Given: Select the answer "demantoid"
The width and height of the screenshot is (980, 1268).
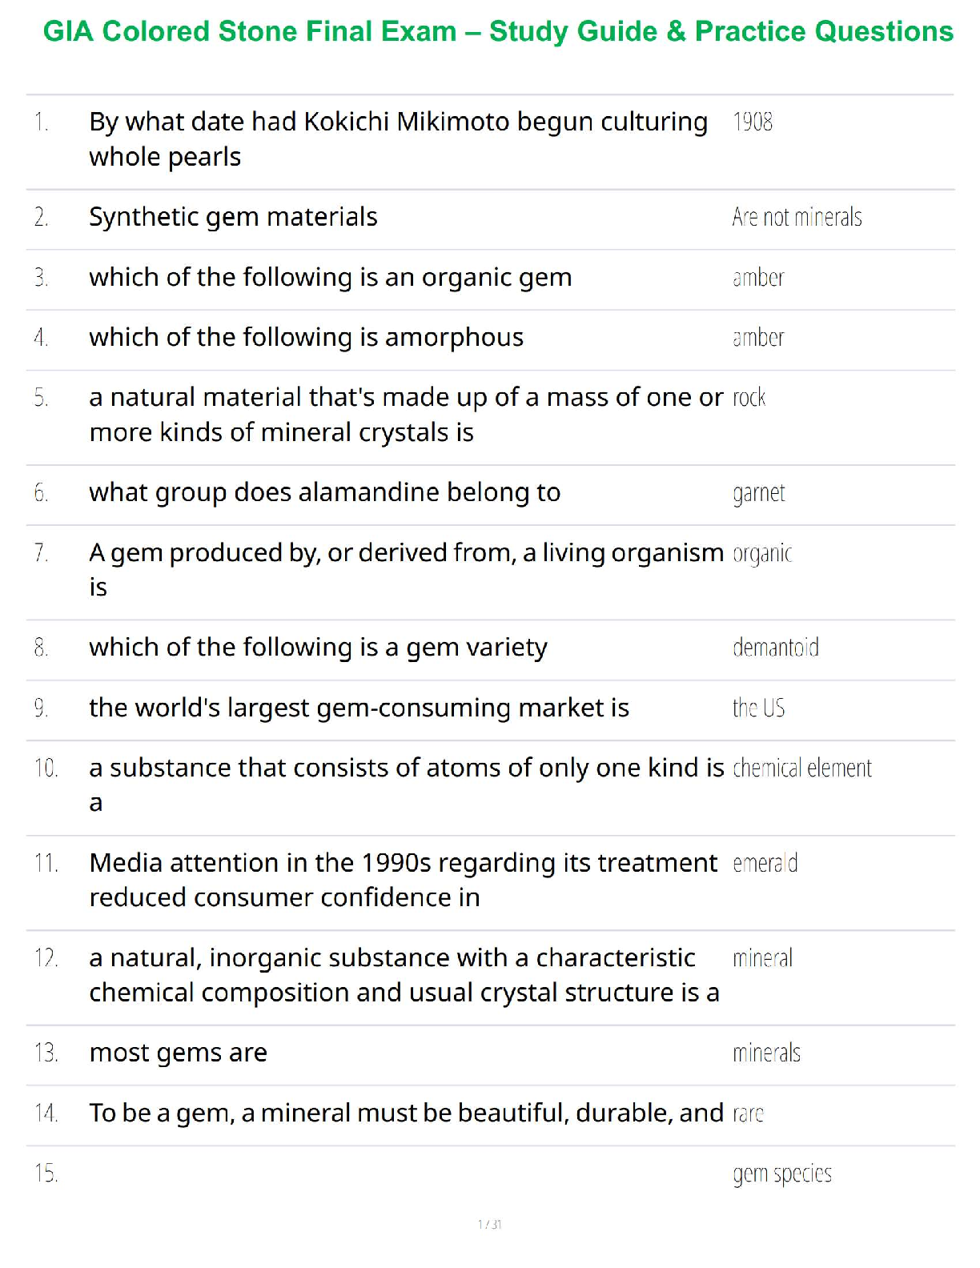Looking at the screenshot, I should (x=775, y=647).
